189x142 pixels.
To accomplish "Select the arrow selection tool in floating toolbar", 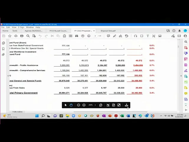I will point(66,105).
